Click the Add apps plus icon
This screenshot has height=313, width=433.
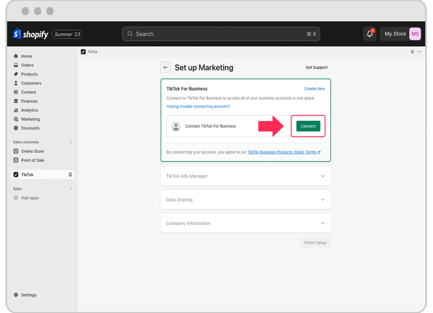coord(16,197)
